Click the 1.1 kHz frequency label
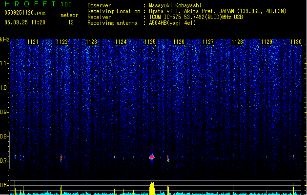 click(4, 63)
